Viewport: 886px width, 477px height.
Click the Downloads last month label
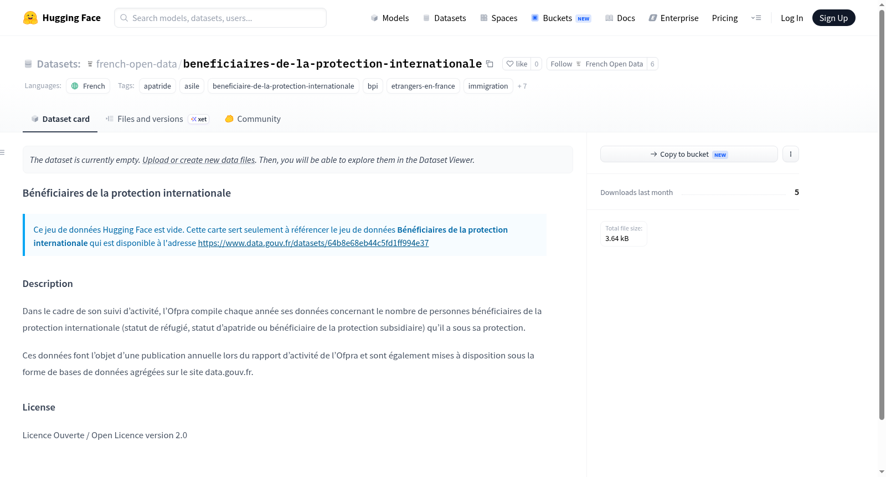[637, 193]
